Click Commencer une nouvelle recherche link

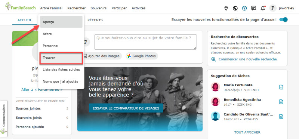pos(247,59)
